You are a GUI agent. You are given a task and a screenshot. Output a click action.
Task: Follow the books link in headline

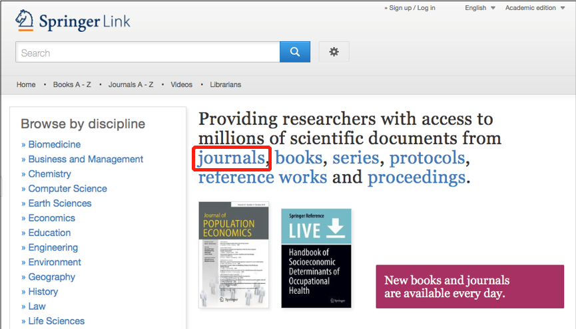click(x=298, y=158)
